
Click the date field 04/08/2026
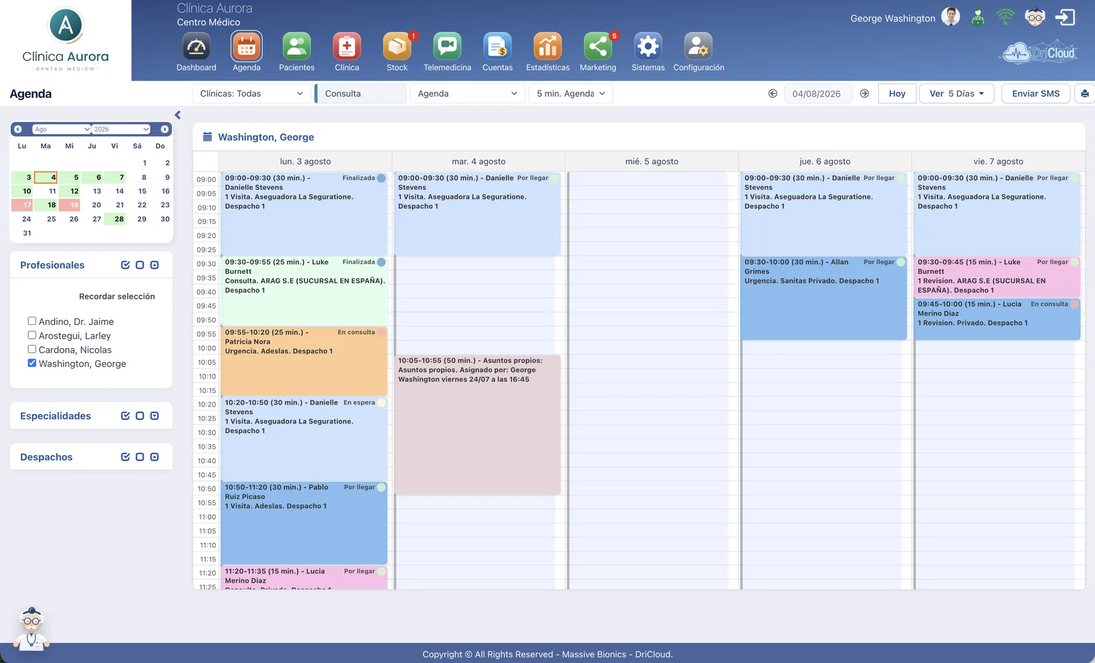pyautogui.click(x=816, y=94)
